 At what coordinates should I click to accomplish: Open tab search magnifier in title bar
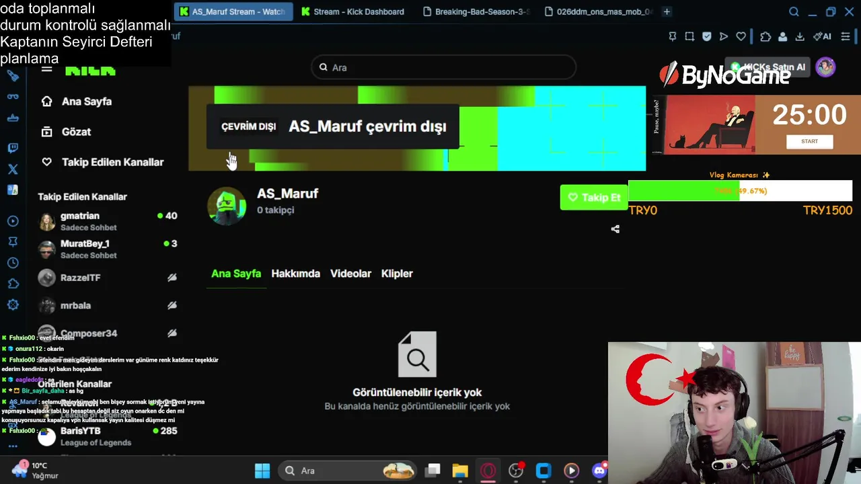[794, 11]
